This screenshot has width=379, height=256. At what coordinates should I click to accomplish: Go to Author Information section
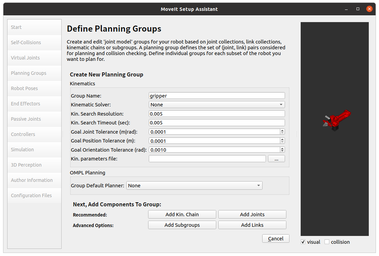coord(34,180)
